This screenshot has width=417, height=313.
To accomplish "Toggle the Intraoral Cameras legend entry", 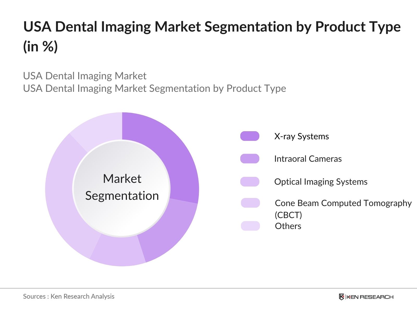I will 308,159.
